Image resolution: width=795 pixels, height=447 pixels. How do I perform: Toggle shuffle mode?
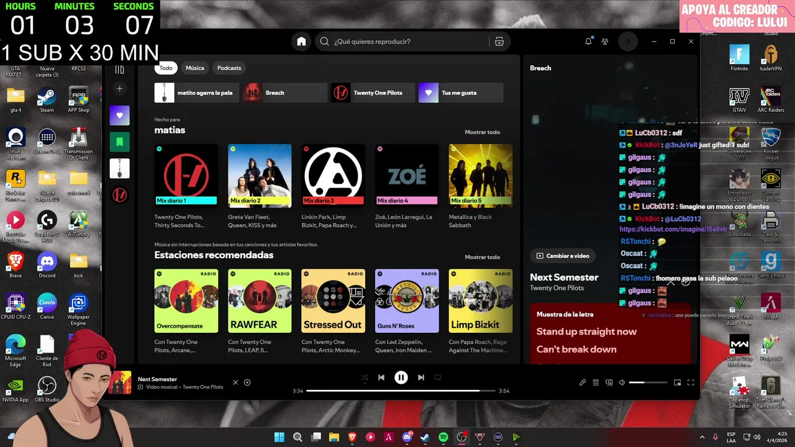click(365, 377)
